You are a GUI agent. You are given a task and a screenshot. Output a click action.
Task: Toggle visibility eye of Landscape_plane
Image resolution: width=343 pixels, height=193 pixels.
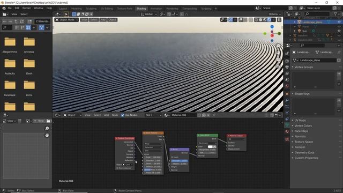[339, 22]
